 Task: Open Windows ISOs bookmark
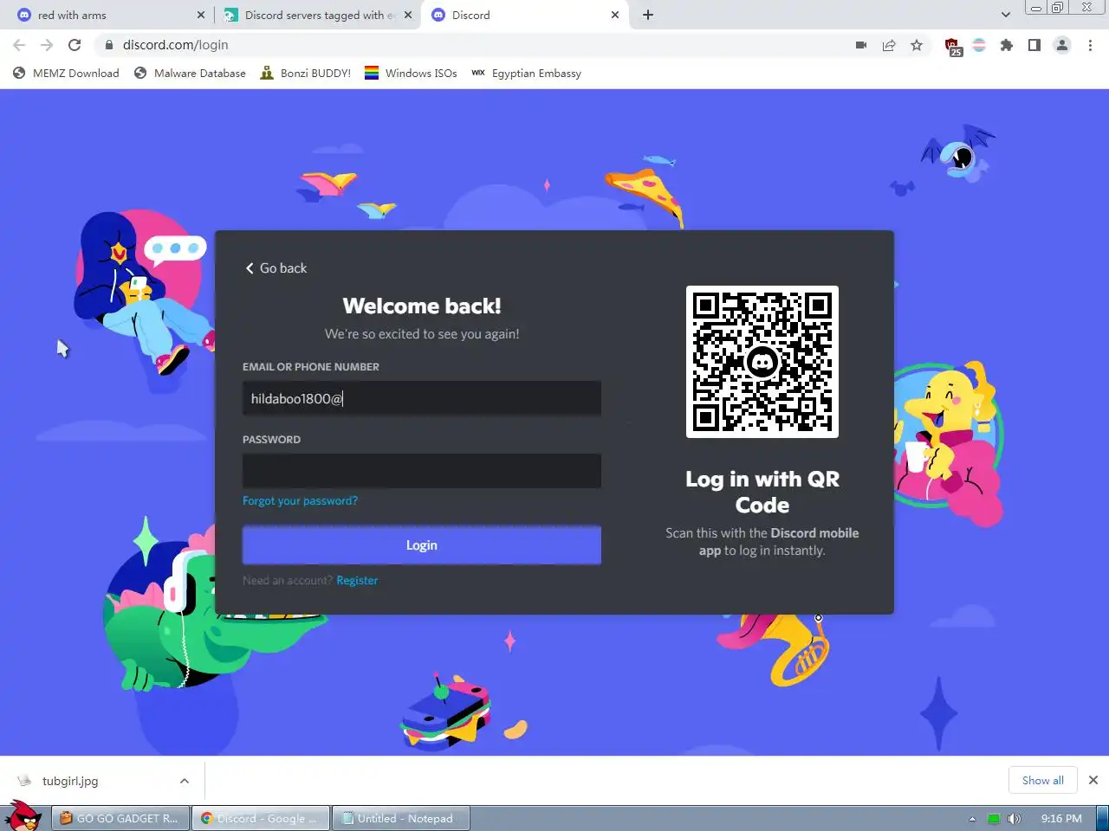(411, 74)
